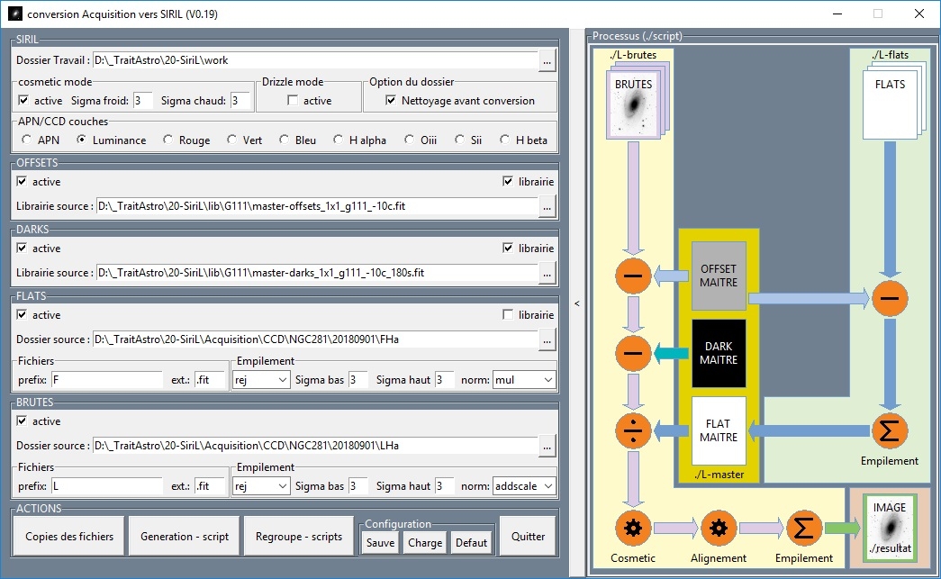Open FLATS norm mul dropdown

coord(524,380)
